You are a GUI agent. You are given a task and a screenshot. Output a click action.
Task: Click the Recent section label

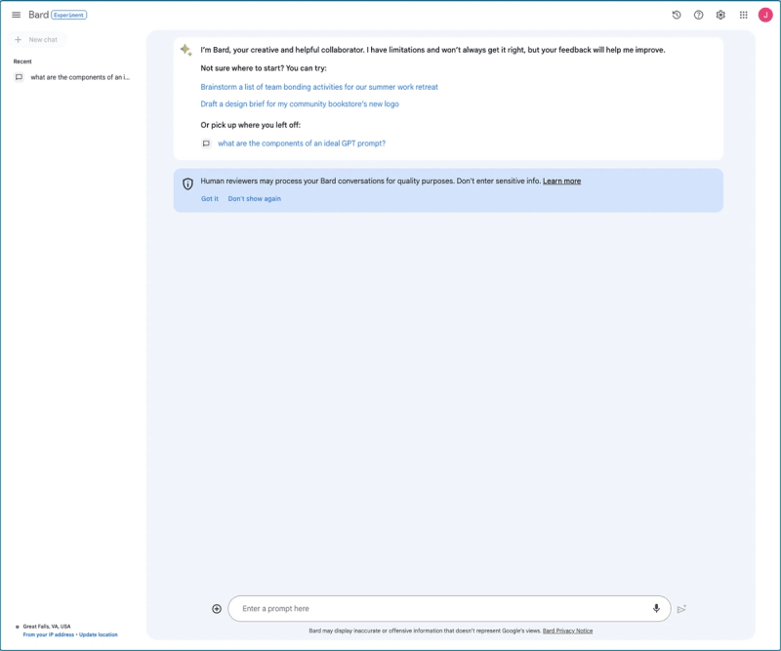click(22, 61)
